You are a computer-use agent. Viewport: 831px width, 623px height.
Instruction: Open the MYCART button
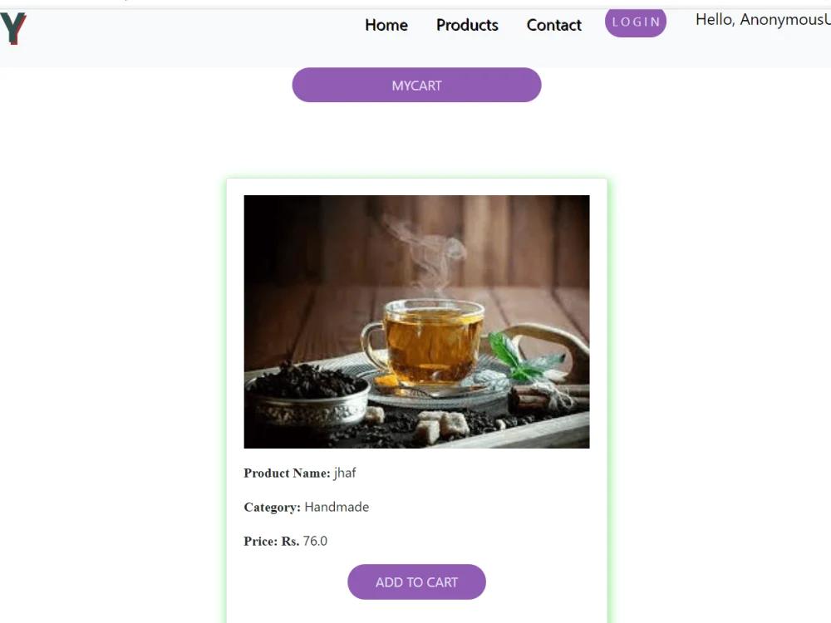tap(416, 85)
